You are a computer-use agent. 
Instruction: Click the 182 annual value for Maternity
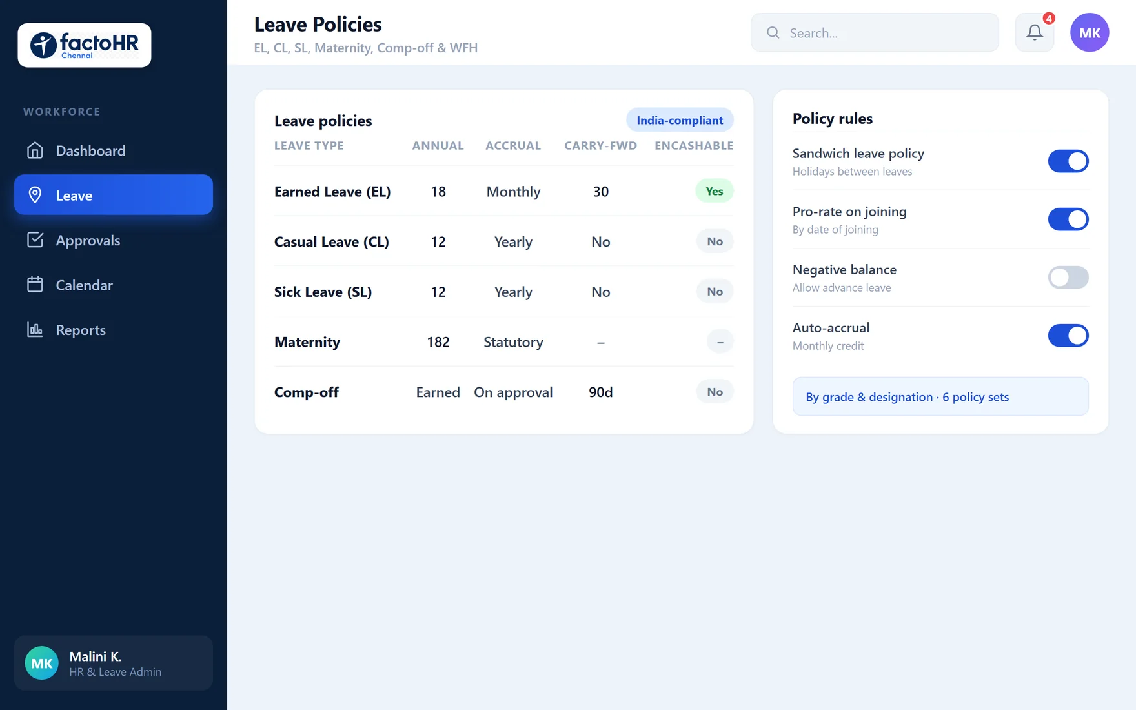point(438,342)
